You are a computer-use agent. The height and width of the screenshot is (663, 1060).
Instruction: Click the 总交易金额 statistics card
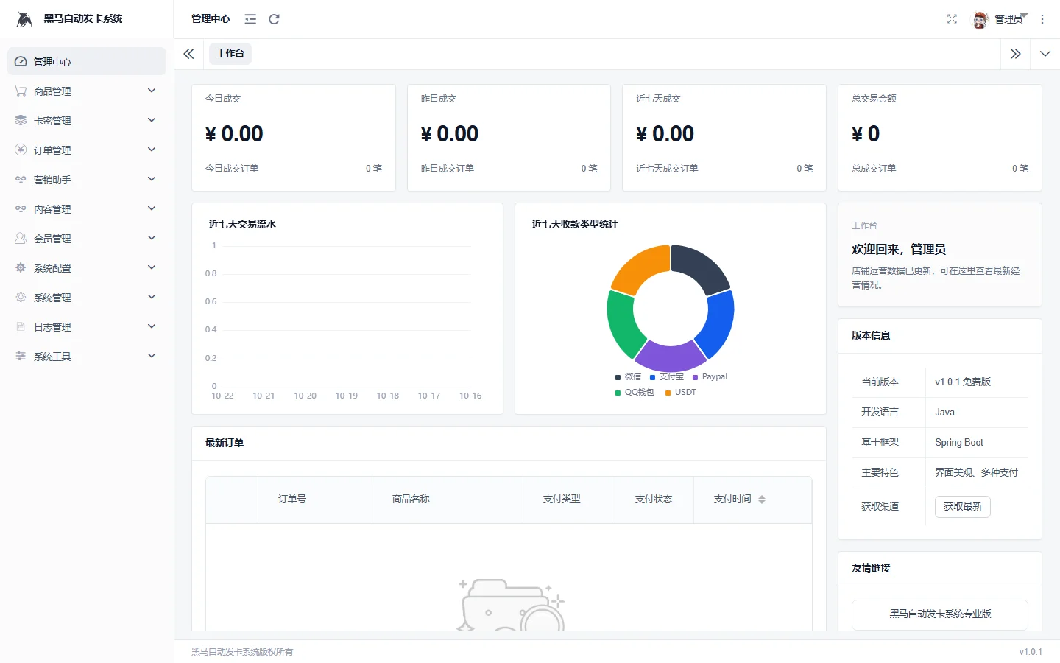[940, 138]
